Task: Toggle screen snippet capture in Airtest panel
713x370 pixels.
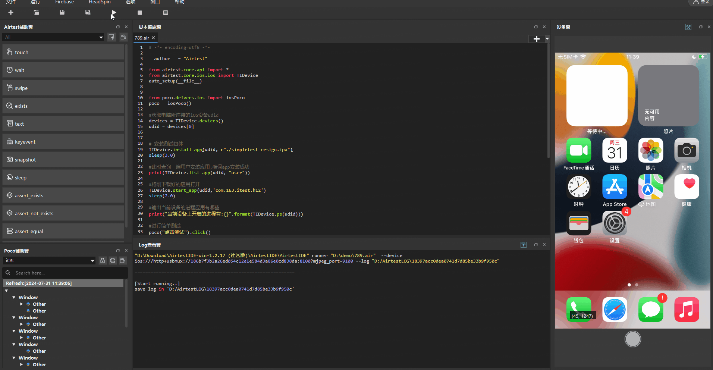Action: (111, 37)
